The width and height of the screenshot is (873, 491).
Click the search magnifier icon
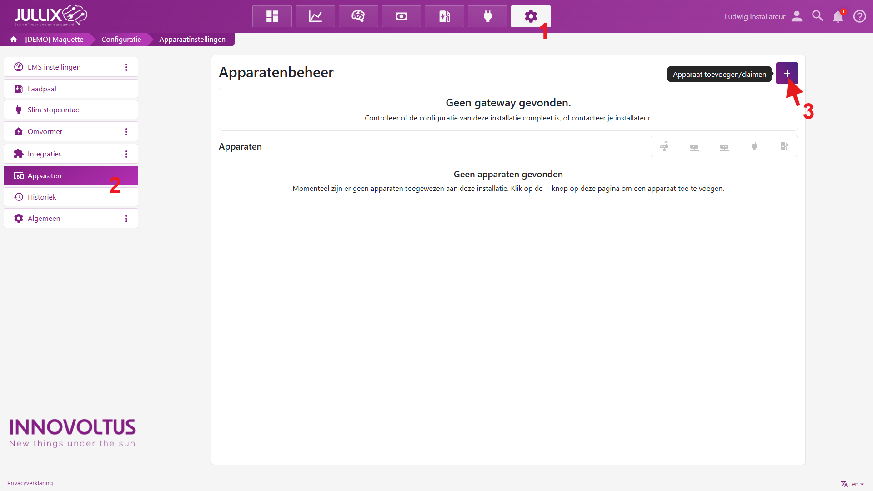click(818, 16)
